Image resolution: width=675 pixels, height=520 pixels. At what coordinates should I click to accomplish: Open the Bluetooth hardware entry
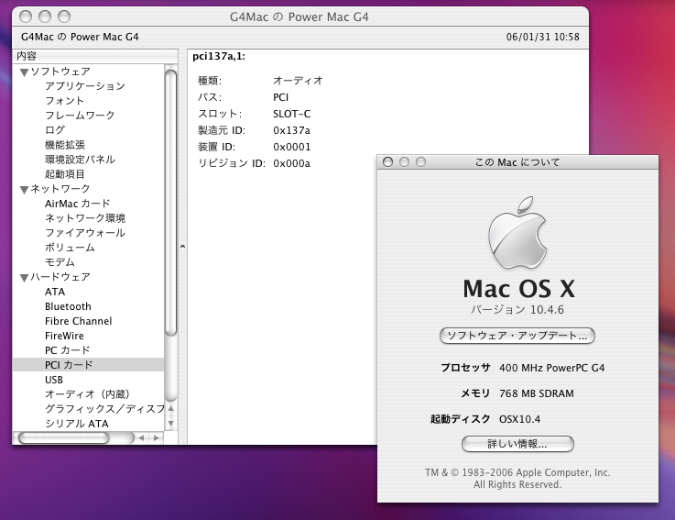(68, 306)
